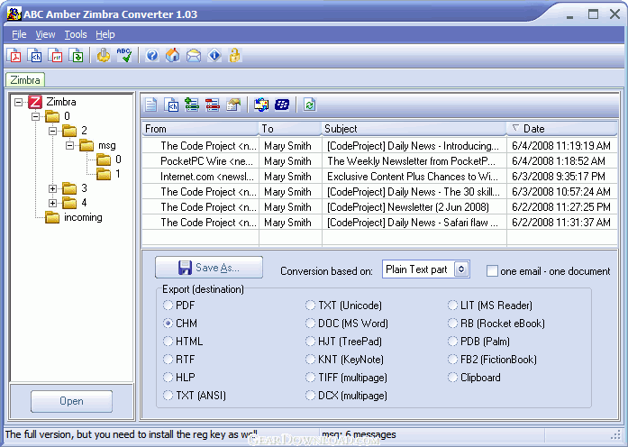
Task: Click the green arrow export document icon
Action: click(x=76, y=55)
